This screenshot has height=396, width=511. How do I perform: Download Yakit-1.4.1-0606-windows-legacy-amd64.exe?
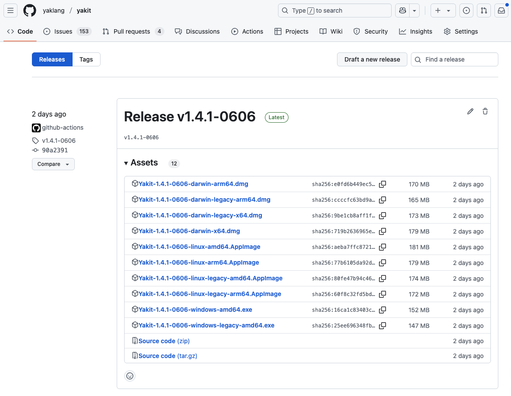[206, 325]
